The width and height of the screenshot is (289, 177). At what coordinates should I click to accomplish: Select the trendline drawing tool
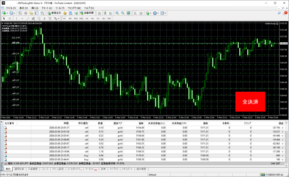click(x=28, y=19)
